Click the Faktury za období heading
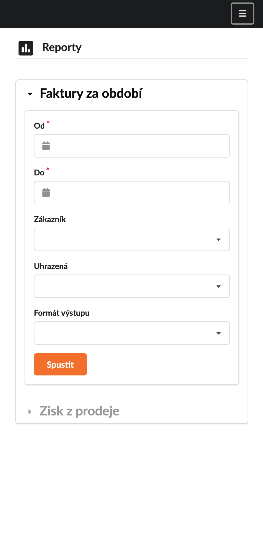This screenshot has width=263, height=549. (91, 94)
